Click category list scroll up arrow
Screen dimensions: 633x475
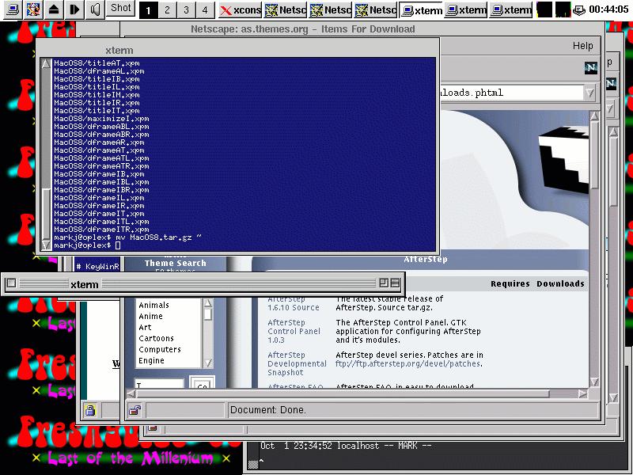pyautogui.click(x=208, y=303)
